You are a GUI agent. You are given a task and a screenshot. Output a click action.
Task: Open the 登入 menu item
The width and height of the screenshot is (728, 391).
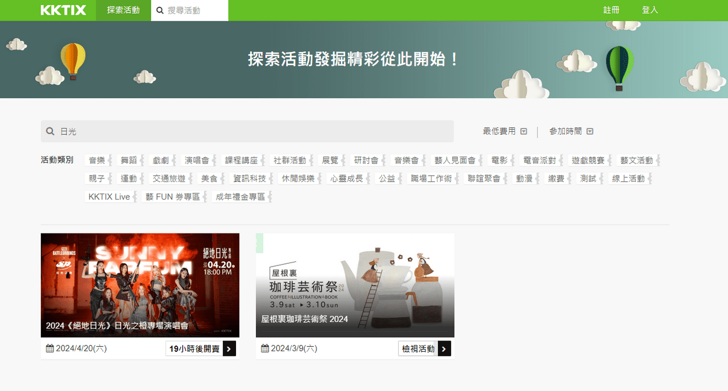point(650,10)
